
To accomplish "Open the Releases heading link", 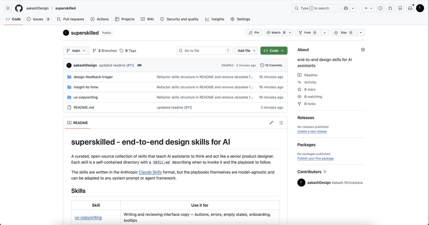I will (306, 117).
